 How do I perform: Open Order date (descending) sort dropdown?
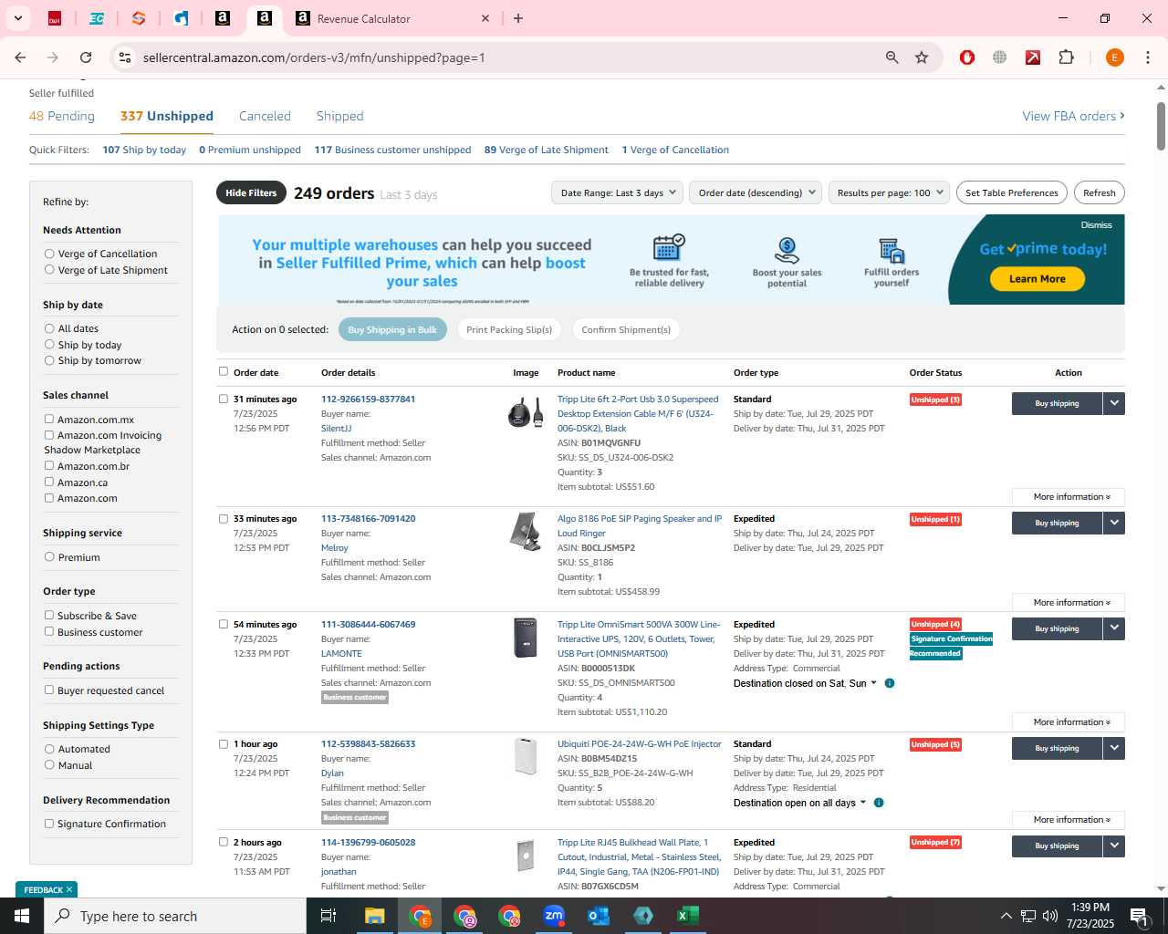click(x=756, y=192)
